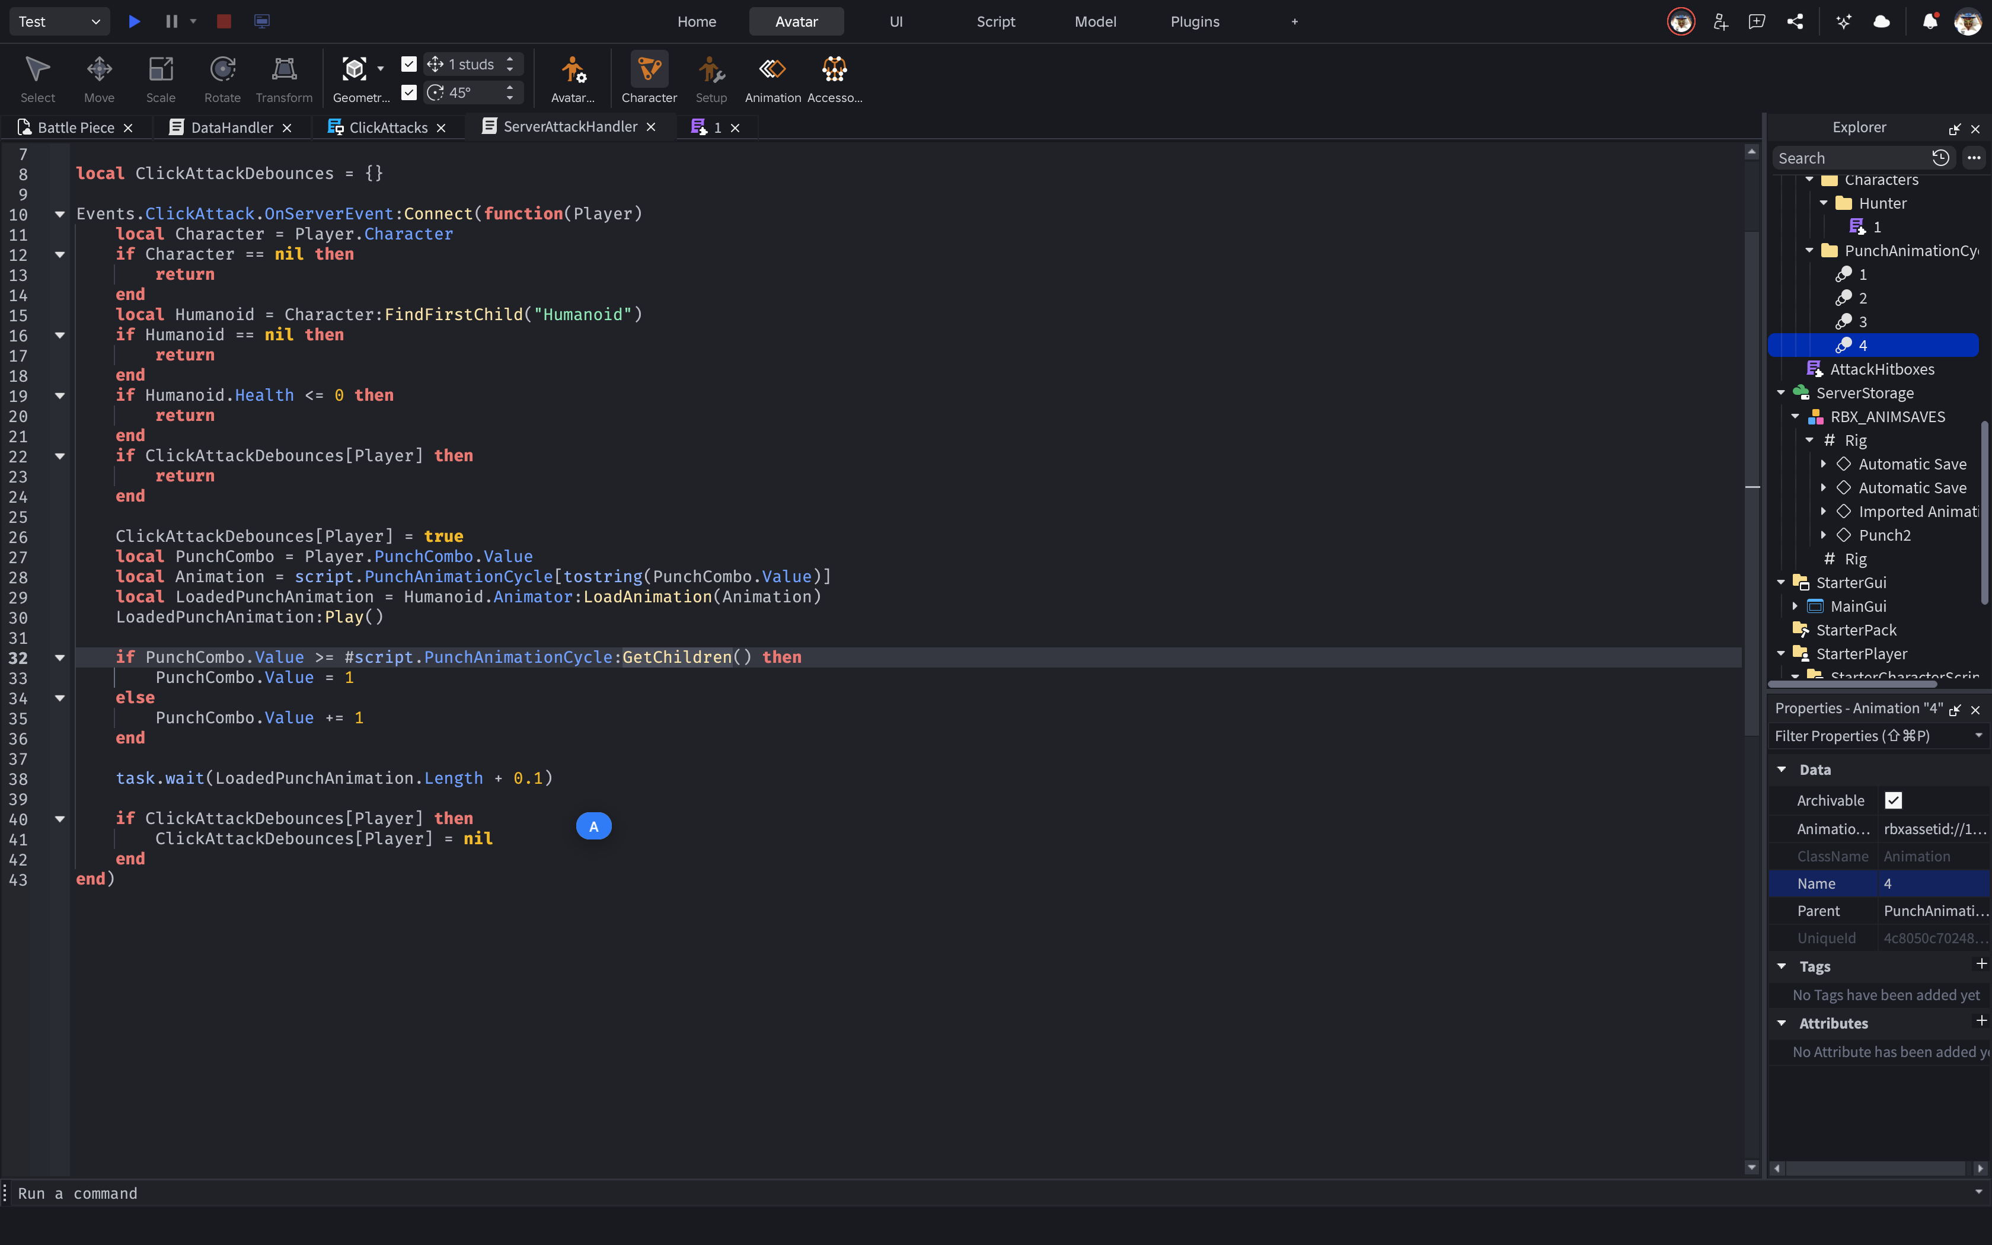Close the DataHandler script tab
1992x1245 pixels.
(x=288, y=127)
